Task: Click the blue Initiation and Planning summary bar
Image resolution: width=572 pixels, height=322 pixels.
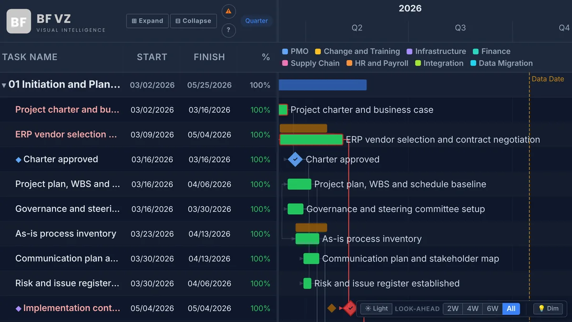Action: (x=323, y=85)
